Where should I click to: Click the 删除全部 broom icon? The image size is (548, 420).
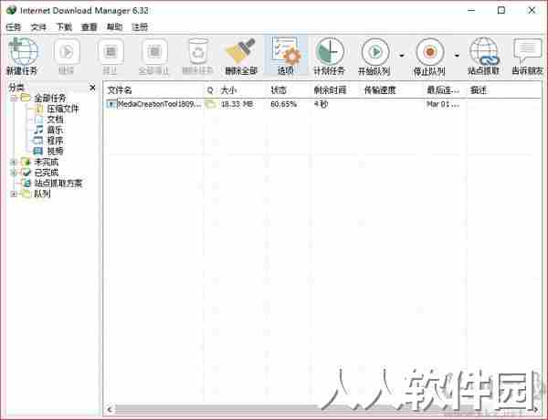(241, 57)
